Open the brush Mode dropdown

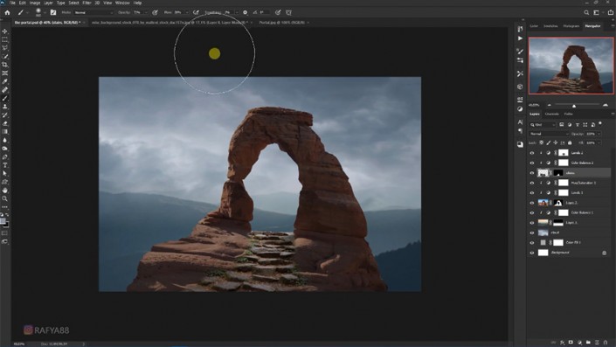click(93, 12)
